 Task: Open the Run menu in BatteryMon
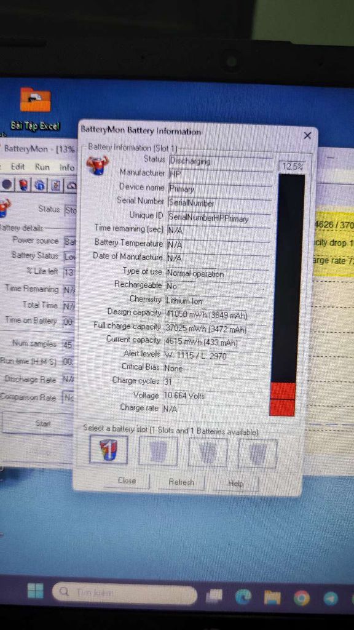(x=42, y=167)
